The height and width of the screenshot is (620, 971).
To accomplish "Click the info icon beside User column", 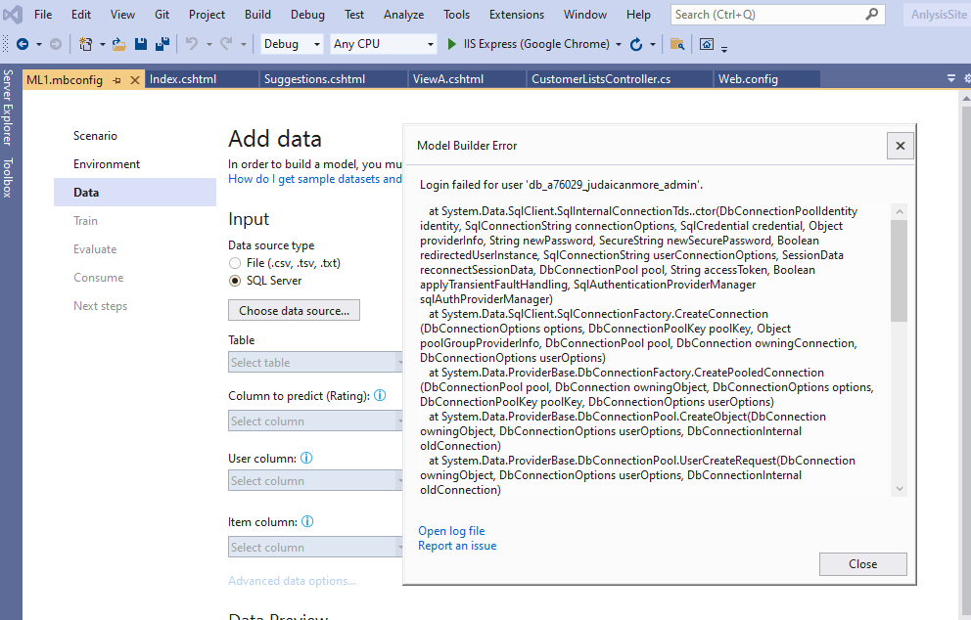I will coord(304,457).
